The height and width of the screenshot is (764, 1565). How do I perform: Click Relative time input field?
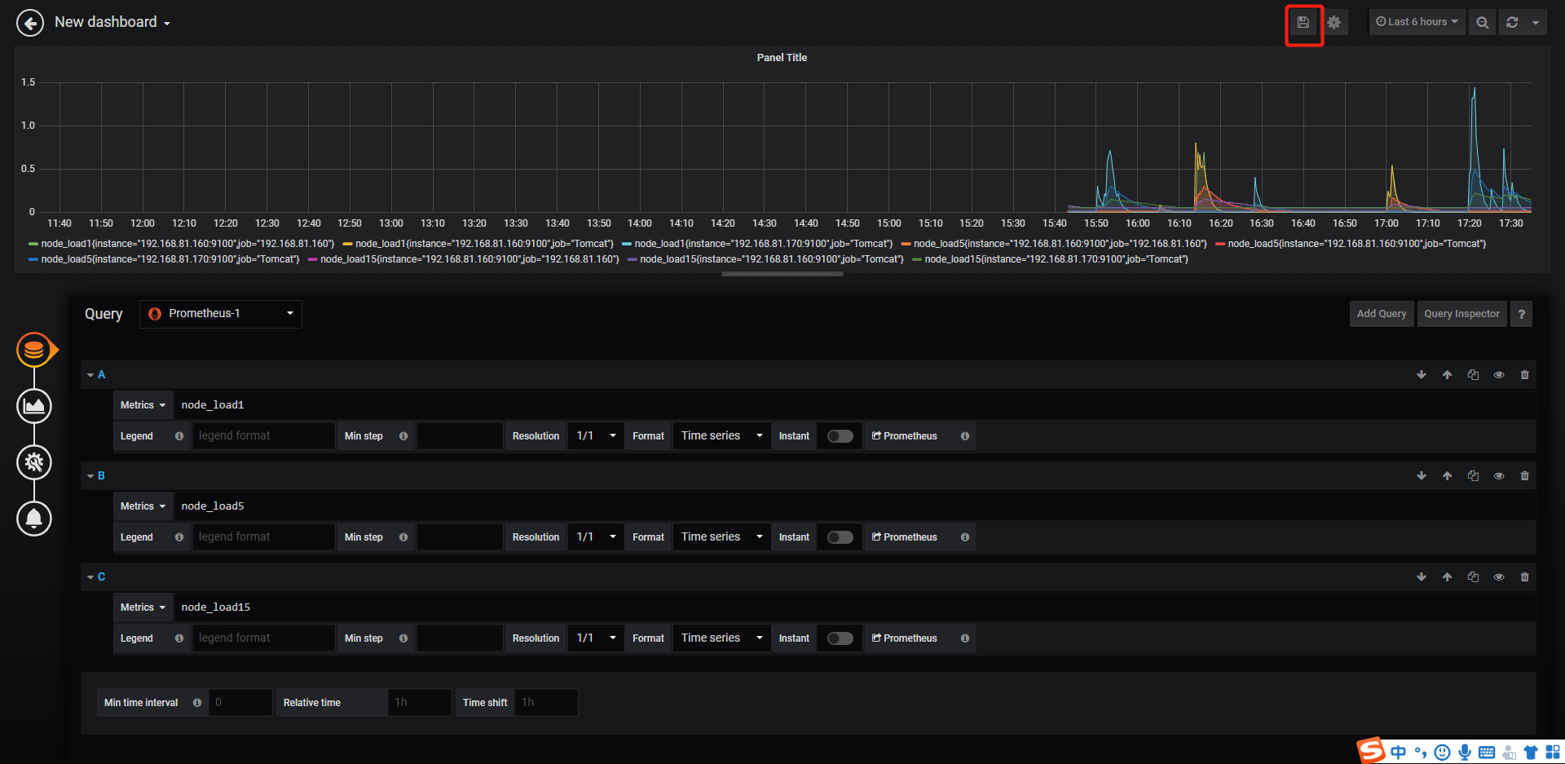[x=420, y=703]
